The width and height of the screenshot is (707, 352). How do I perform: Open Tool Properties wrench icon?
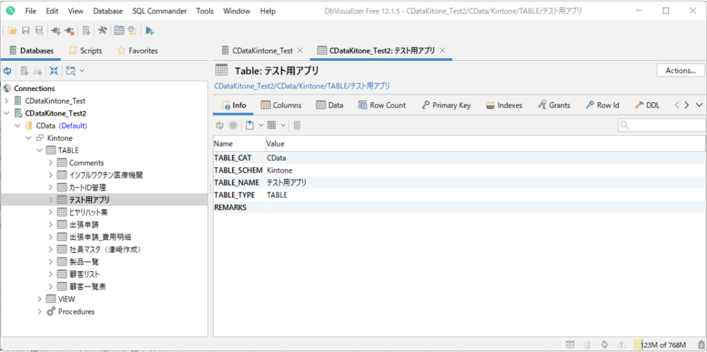pos(103,30)
